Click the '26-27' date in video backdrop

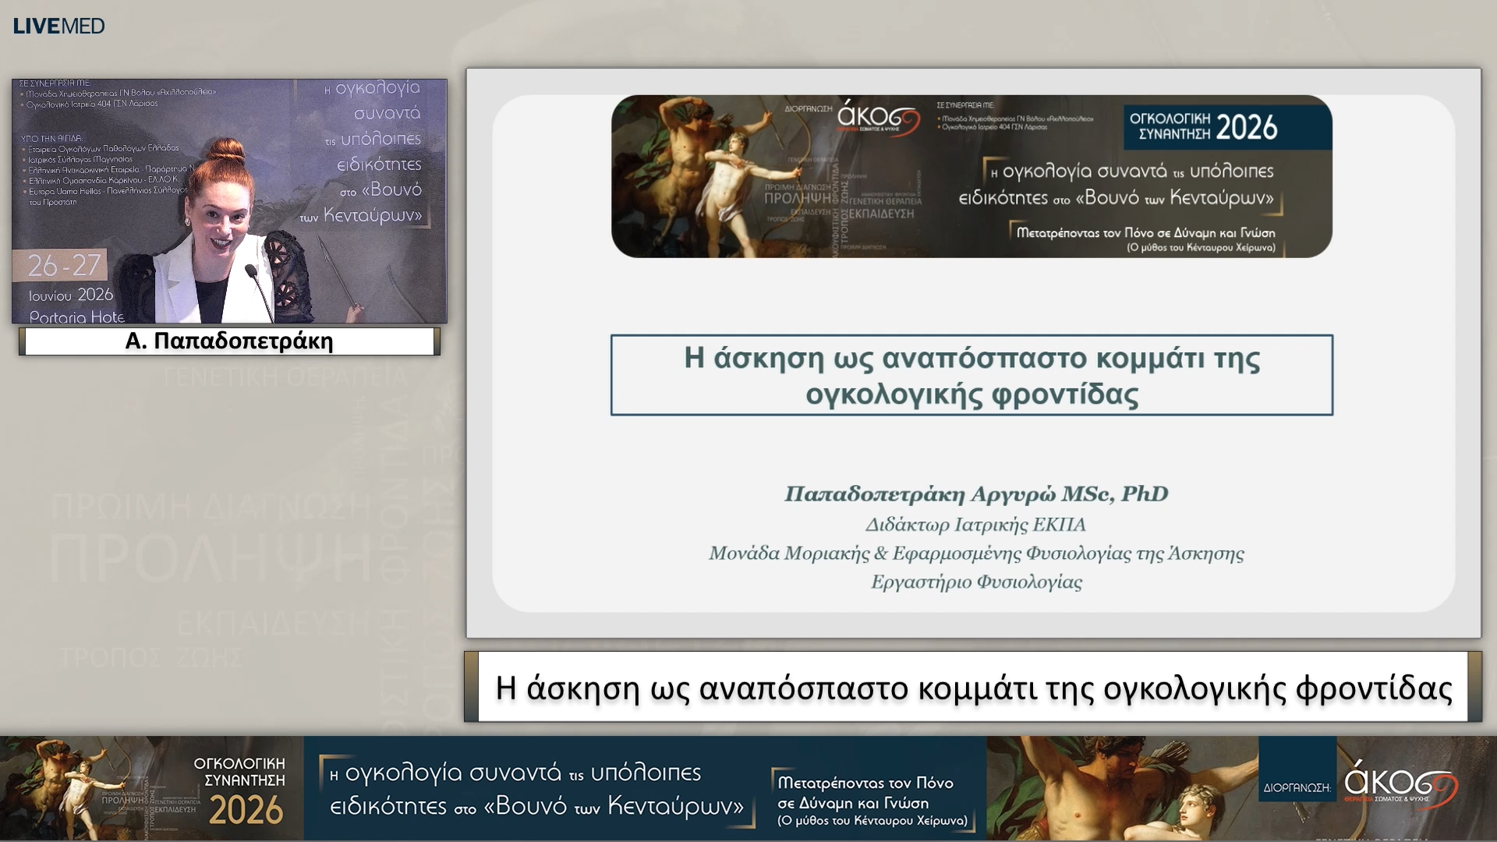click(64, 266)
